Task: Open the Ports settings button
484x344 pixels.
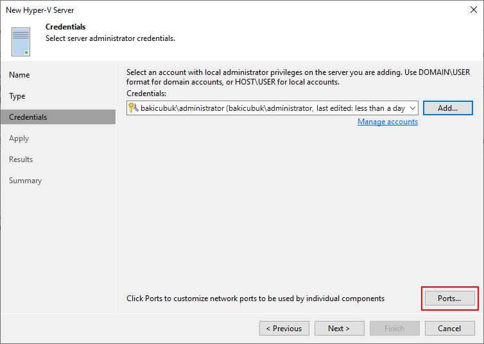Action: (x=449, y=298)
